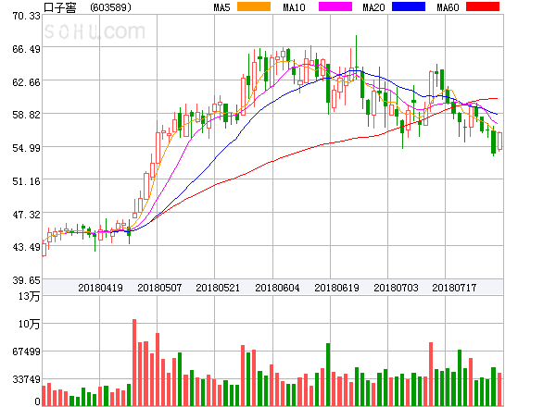Click the 20180419 date label

pos(100,288)
